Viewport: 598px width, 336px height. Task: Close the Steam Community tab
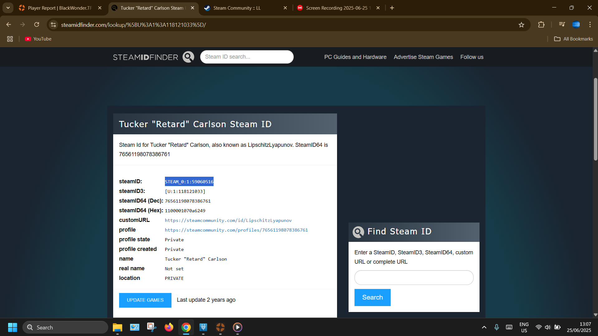[285, 8]
